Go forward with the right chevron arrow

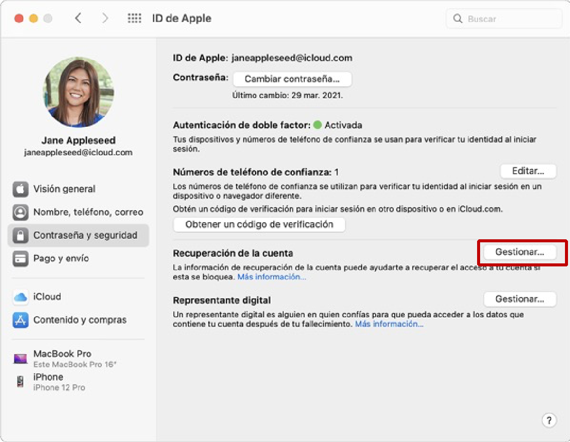(104, 18)
